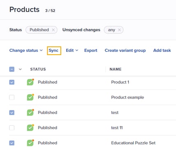The image size is (176, 150).
Task: Toggle the select-all header checkbox
Action: click(12, 69)
